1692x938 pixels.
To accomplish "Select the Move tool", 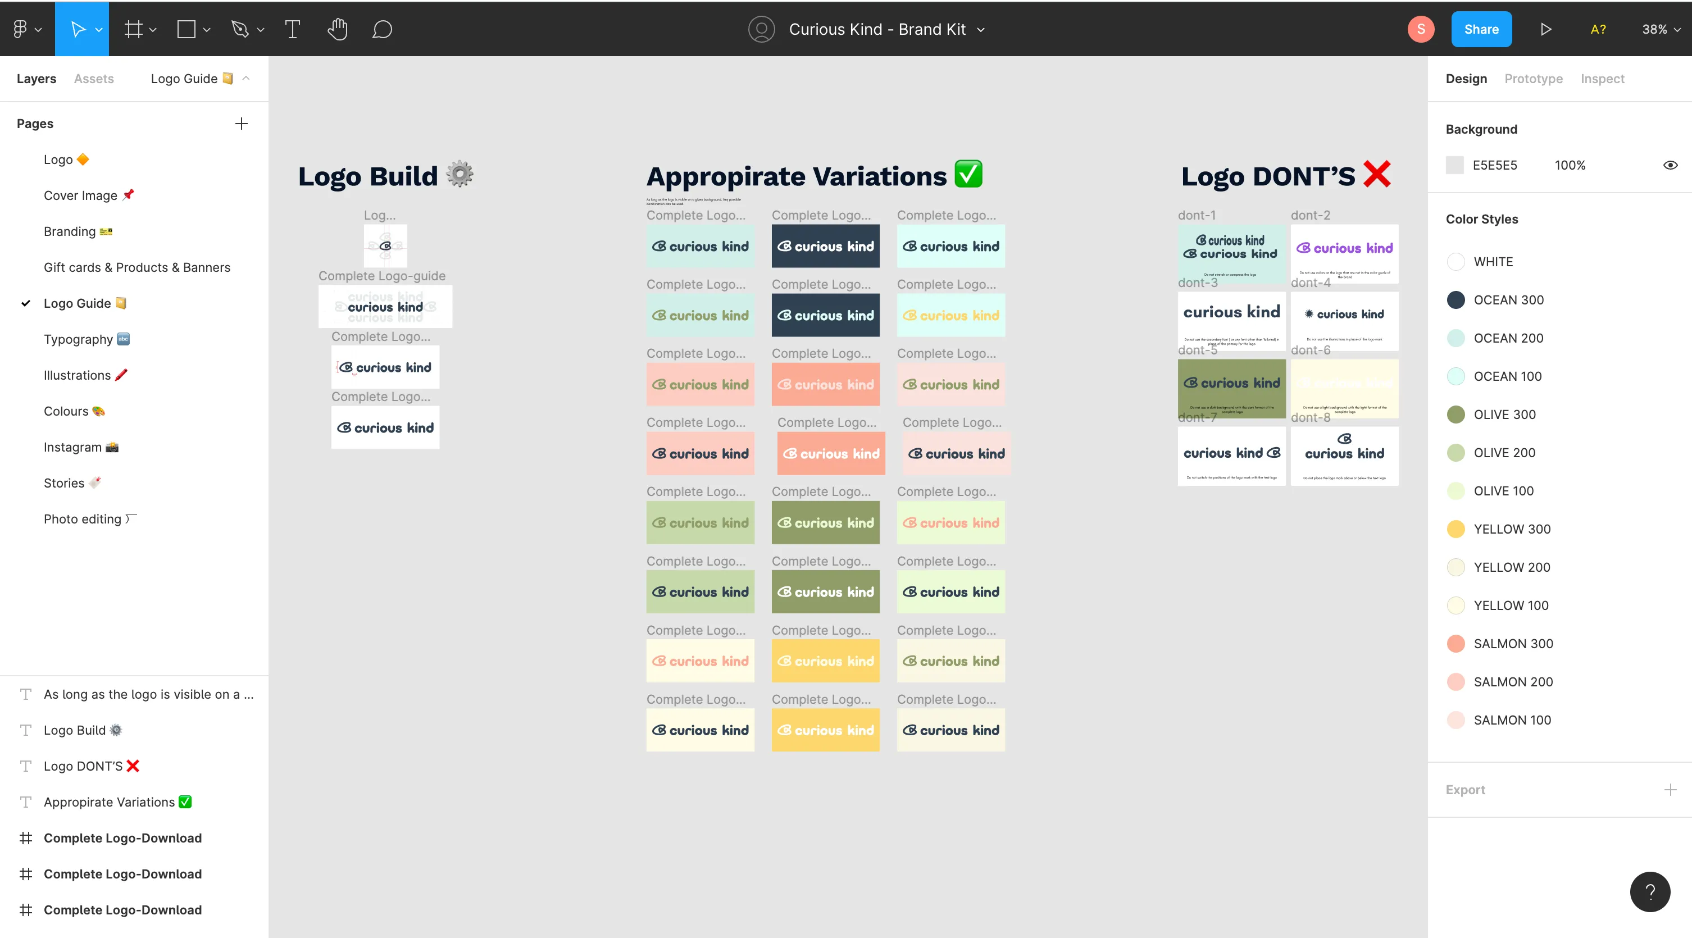I will click(78, 29).
